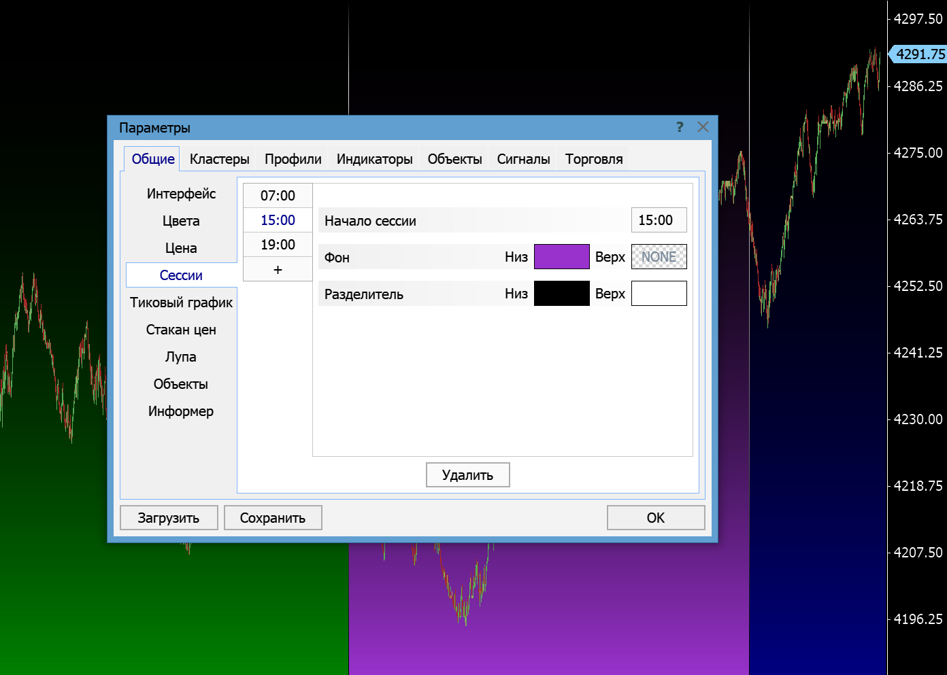This screenshot has height=675, width=947.
Task: Select the Торговля tab
Action: pos(593,159)
